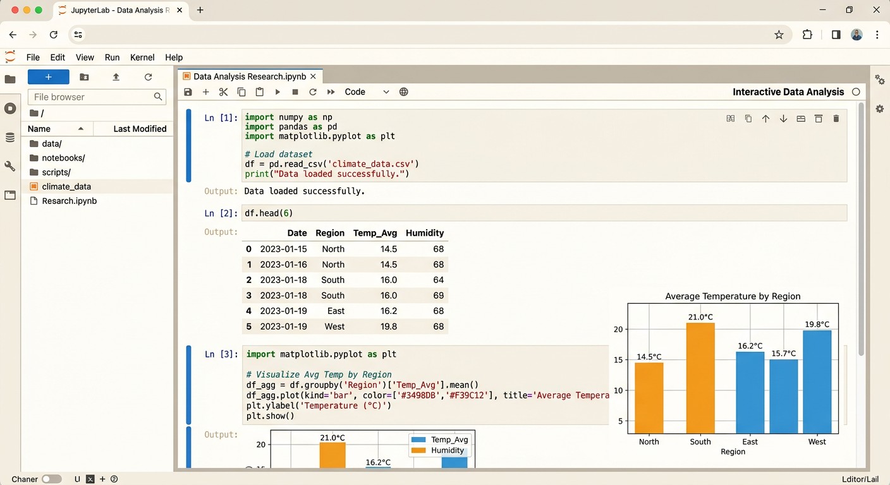Paste cell using the clipboard toolbar icon
890x485 pixels.
259,92
